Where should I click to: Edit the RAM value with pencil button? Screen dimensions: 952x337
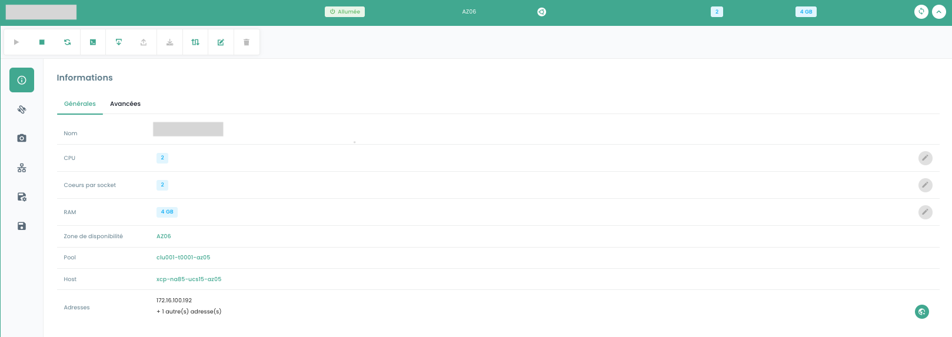(x=925, y=212)
